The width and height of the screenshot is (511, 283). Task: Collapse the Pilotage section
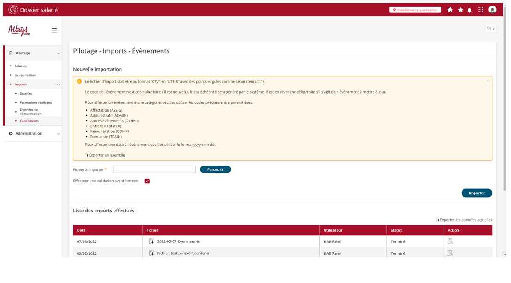[x=58, y=54]
